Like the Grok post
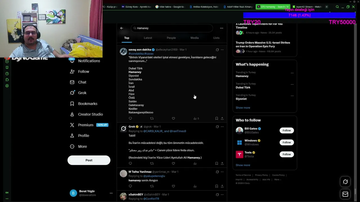 click(173, 163)
